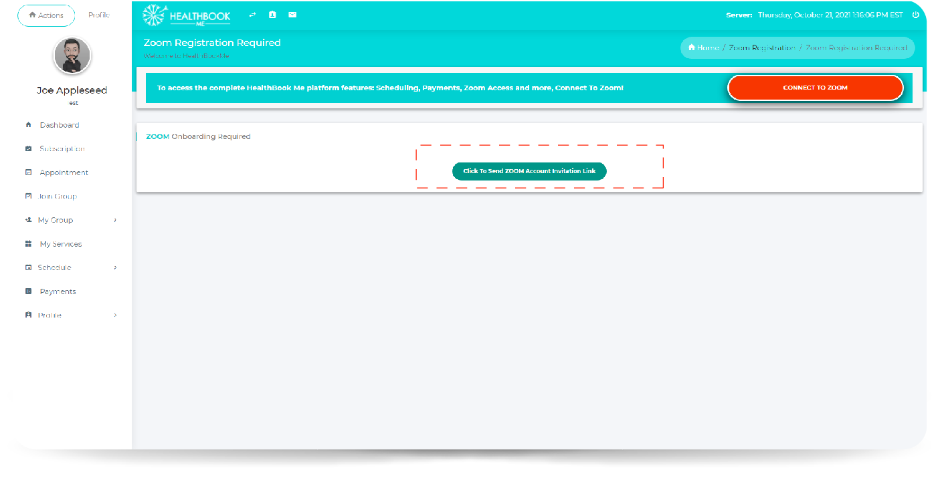Click the Zoom Registration Required page title

212,43
